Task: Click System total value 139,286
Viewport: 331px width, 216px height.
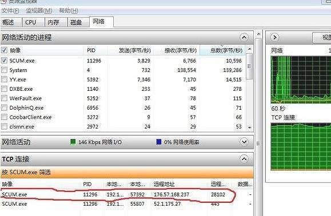Action: [x=233, y=70]
